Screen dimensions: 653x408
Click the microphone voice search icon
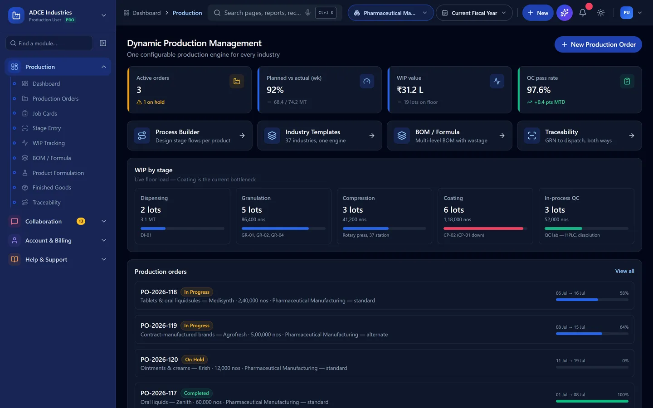click(308, 13)
